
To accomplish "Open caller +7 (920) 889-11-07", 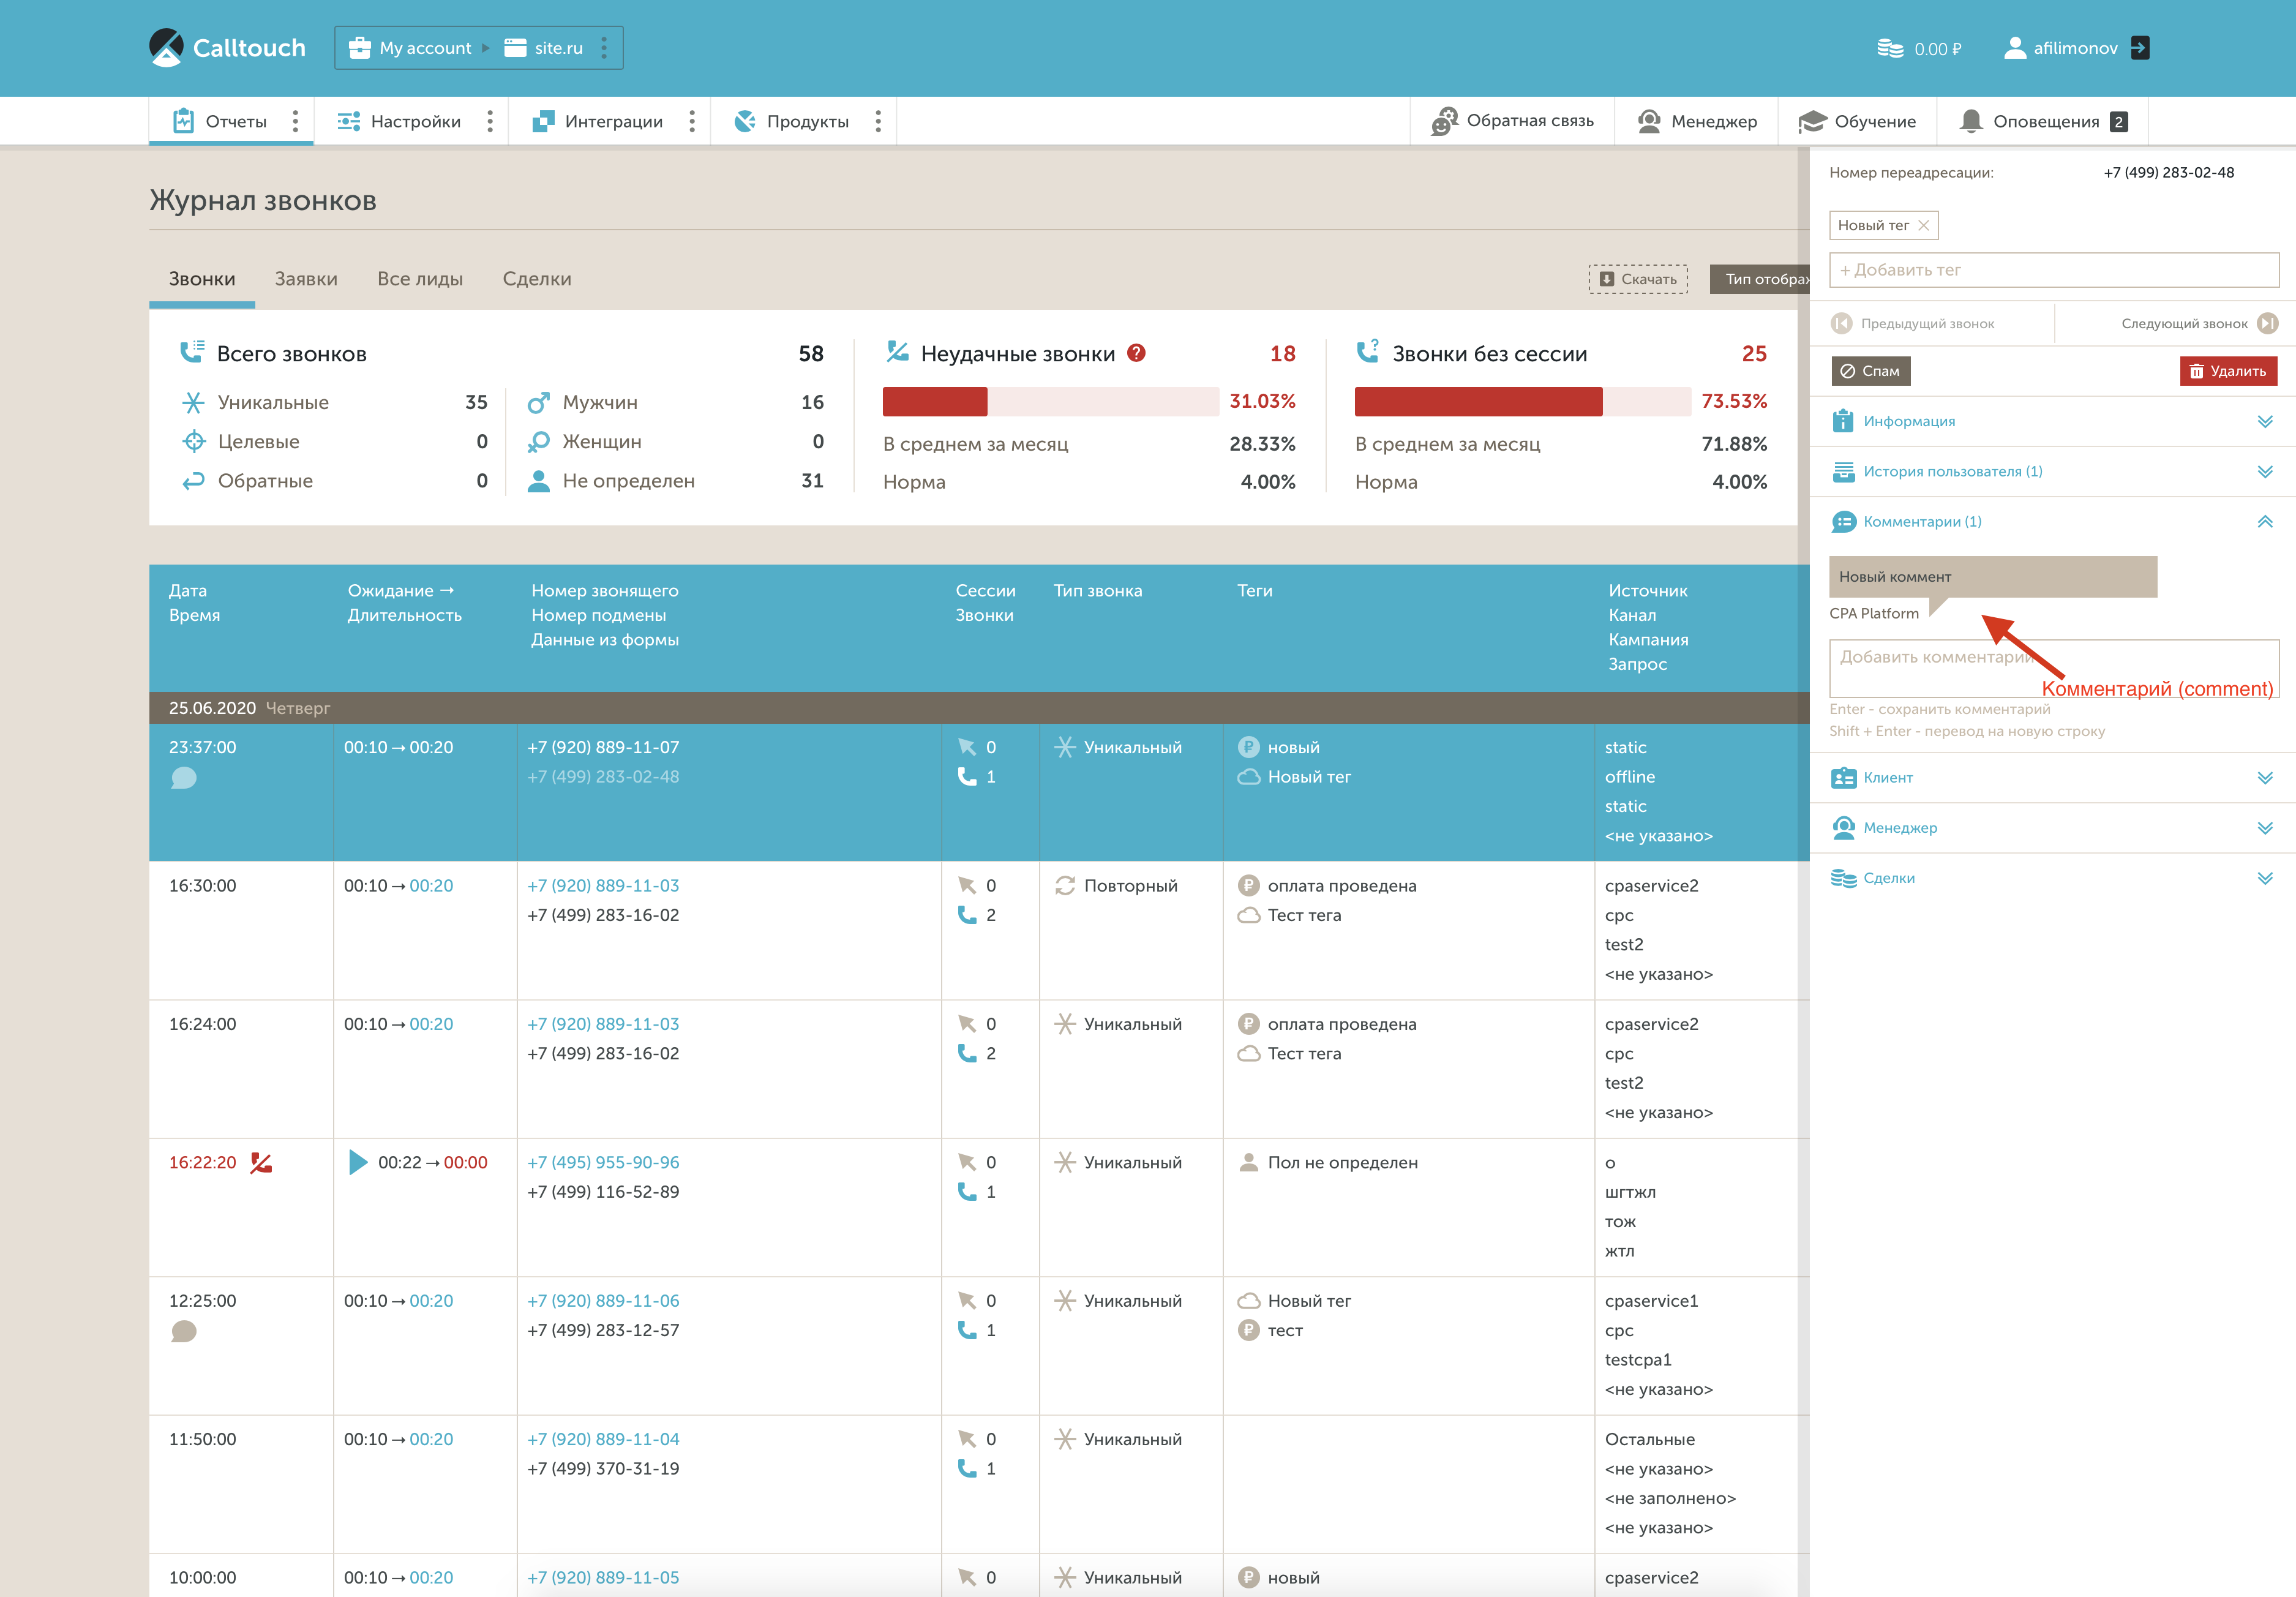I will point(603,747).
